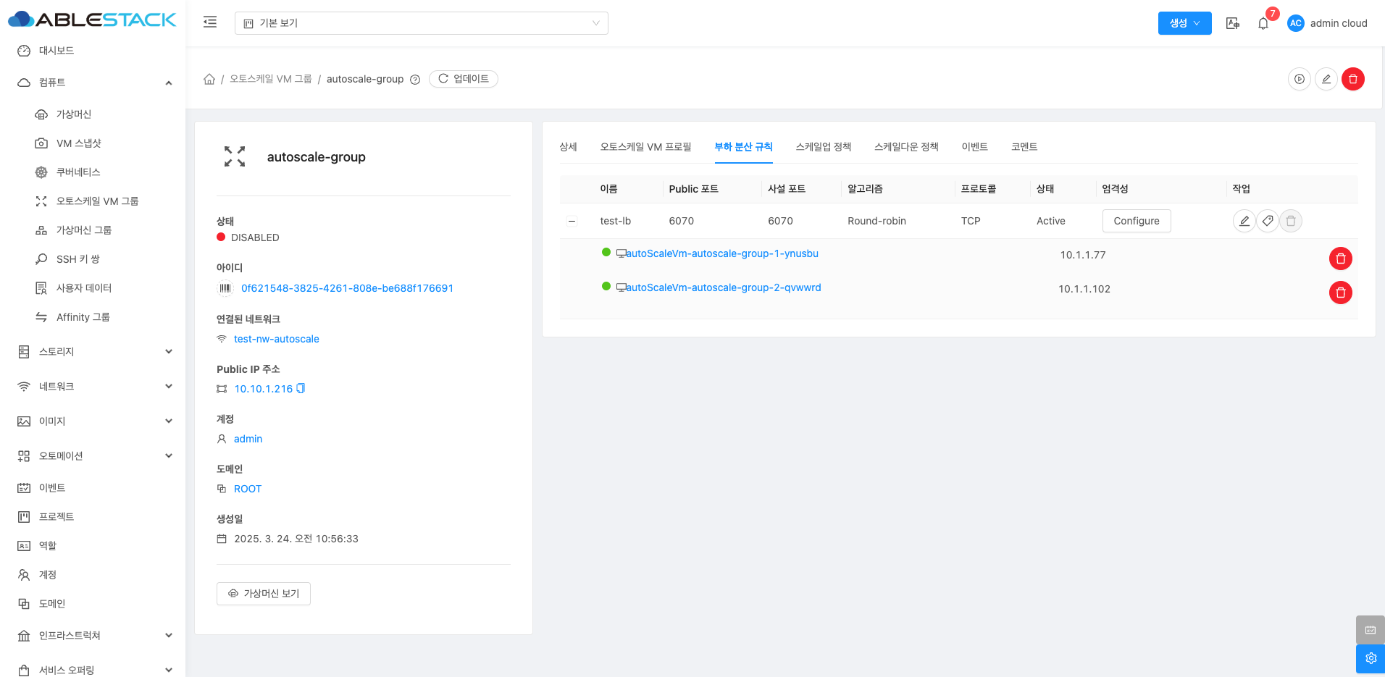
Task: Switch to the 스케일업 정책 tab
Action: coord(823,147)
